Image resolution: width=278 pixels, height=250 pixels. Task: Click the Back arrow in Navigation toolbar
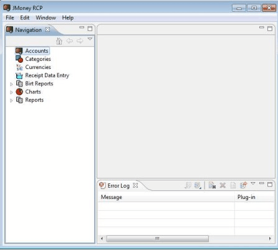coord(70,41)
